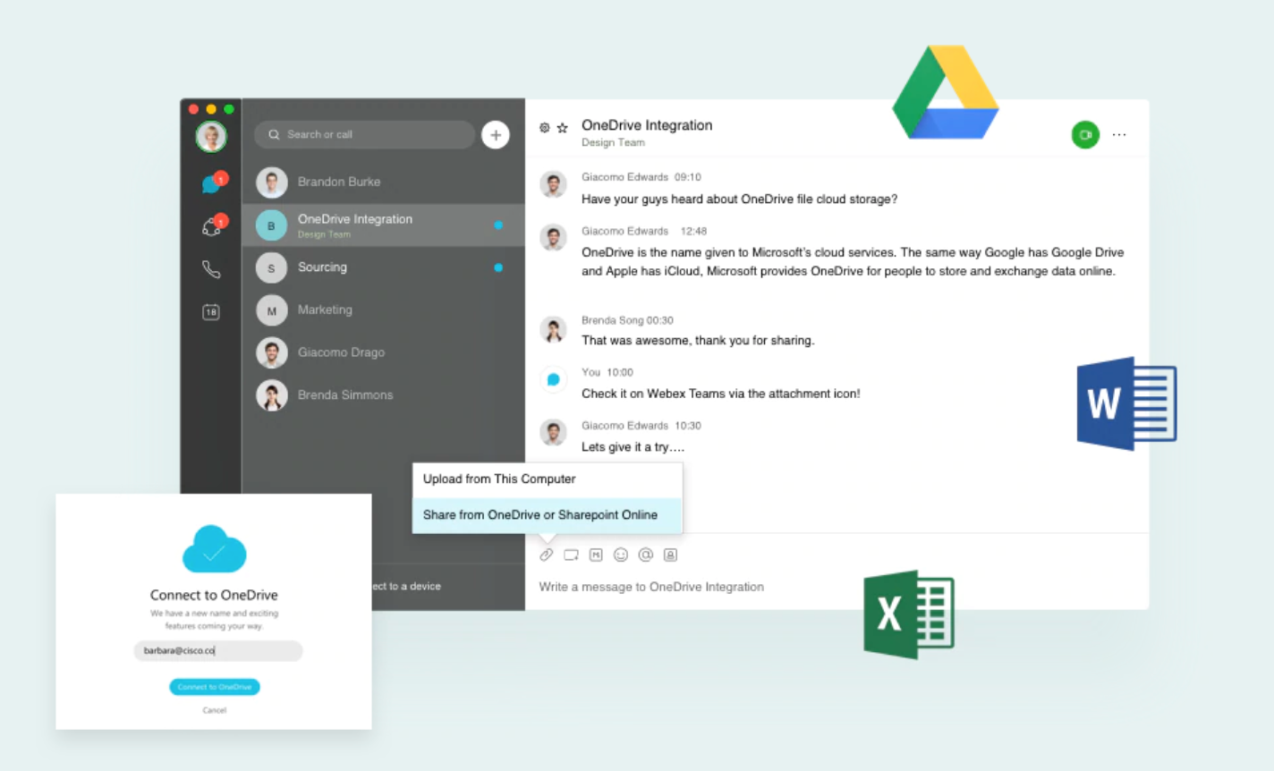
Task: Open the three-dot more options menu
Action: tap(1119, 135)
